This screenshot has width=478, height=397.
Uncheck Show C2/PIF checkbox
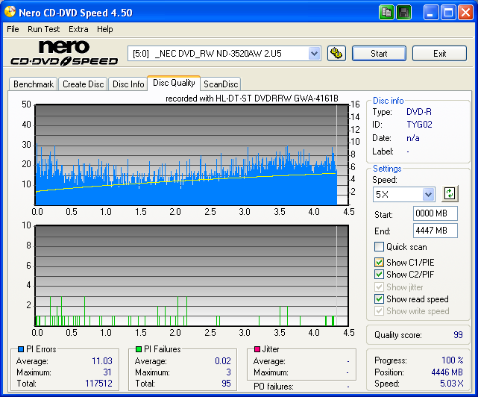click(379, 274)
